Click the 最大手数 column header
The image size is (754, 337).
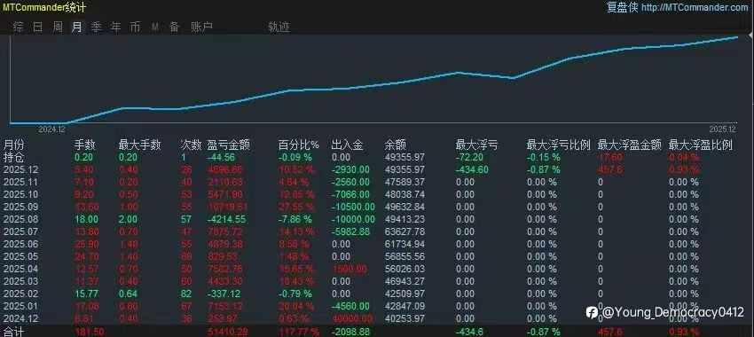(140, 145)
